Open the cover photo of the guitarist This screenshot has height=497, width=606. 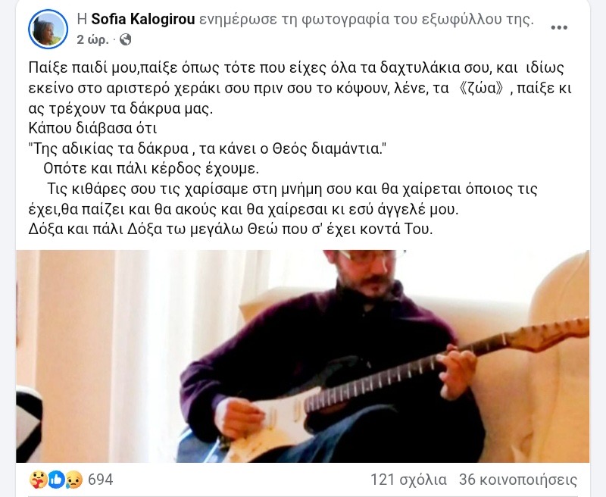click(x=302, y=356)
